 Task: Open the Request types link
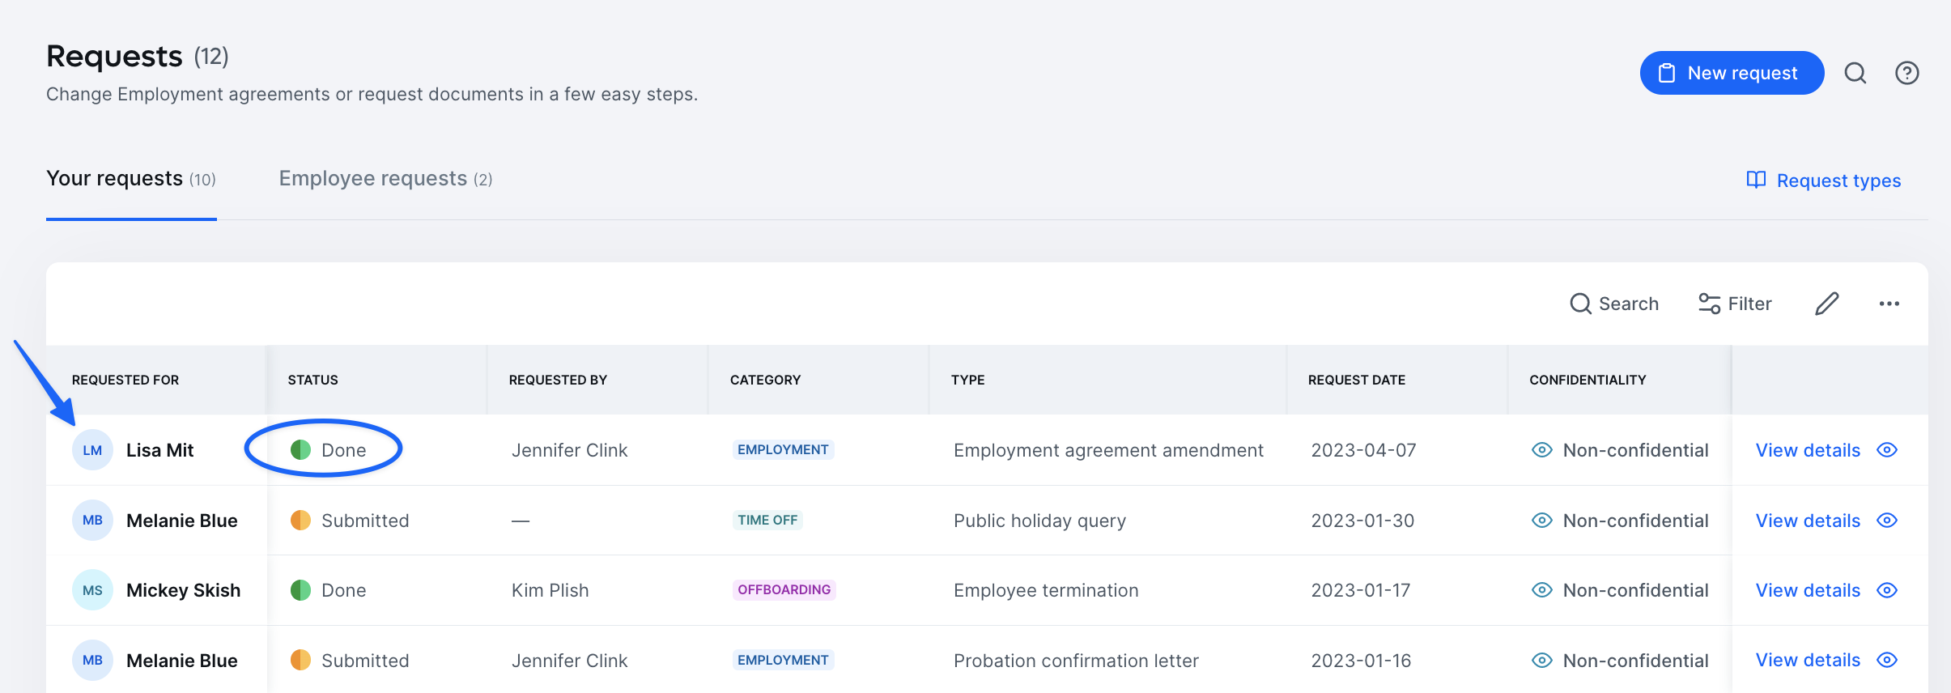click(x=1823, y=181)
